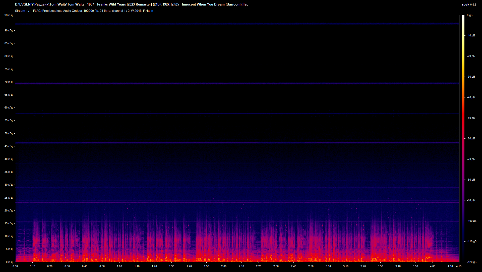The image size is (482, 272).
Task: Click the -70 дБ level scale label
Action: coord(471,159)
